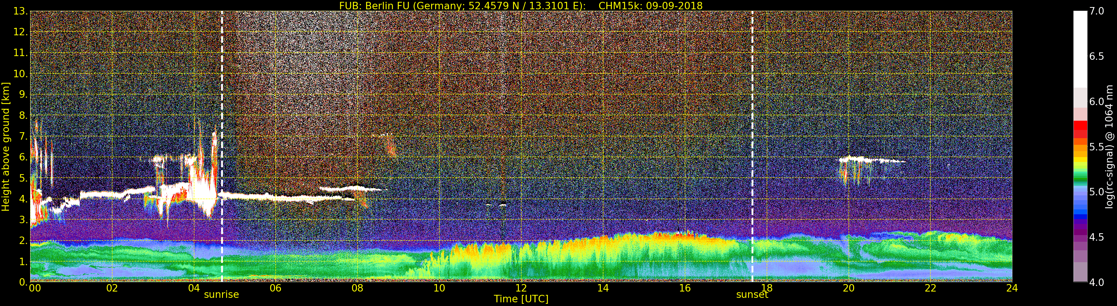Viewport: 1117px width, 306px height.
Task: Select the 12 hour tick on time axis
Action: [521, 288]
